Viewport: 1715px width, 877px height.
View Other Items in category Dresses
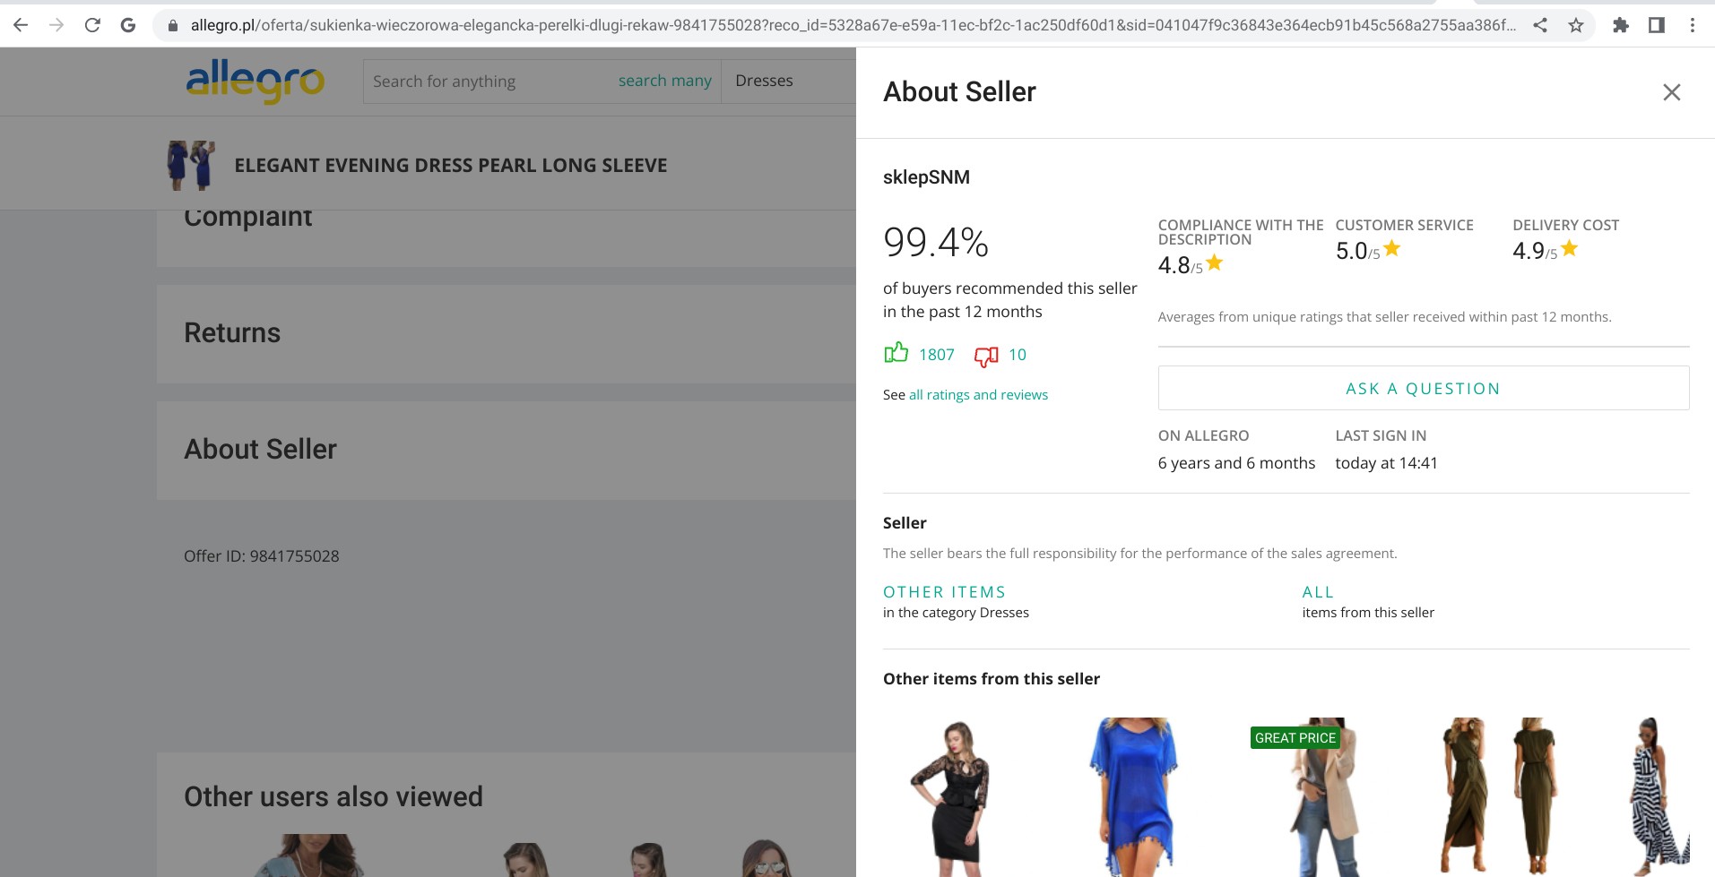pos(944,592)
